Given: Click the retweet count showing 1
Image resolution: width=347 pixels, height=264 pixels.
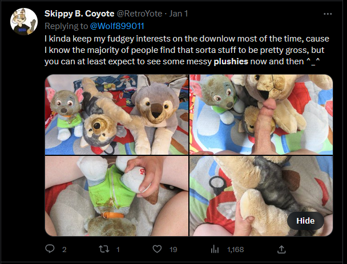Looking at the screenshot, I should tap(118, 249).
